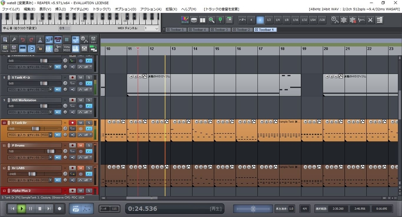Screen dimensions: 402x217
Task: Click the magnifier zoom icon
Action: [x=212, y=20]
